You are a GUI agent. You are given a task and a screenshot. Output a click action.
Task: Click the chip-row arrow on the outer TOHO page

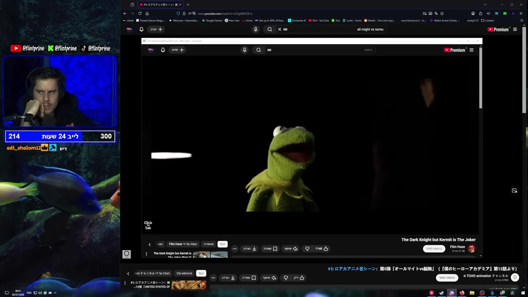pos(128,273)
